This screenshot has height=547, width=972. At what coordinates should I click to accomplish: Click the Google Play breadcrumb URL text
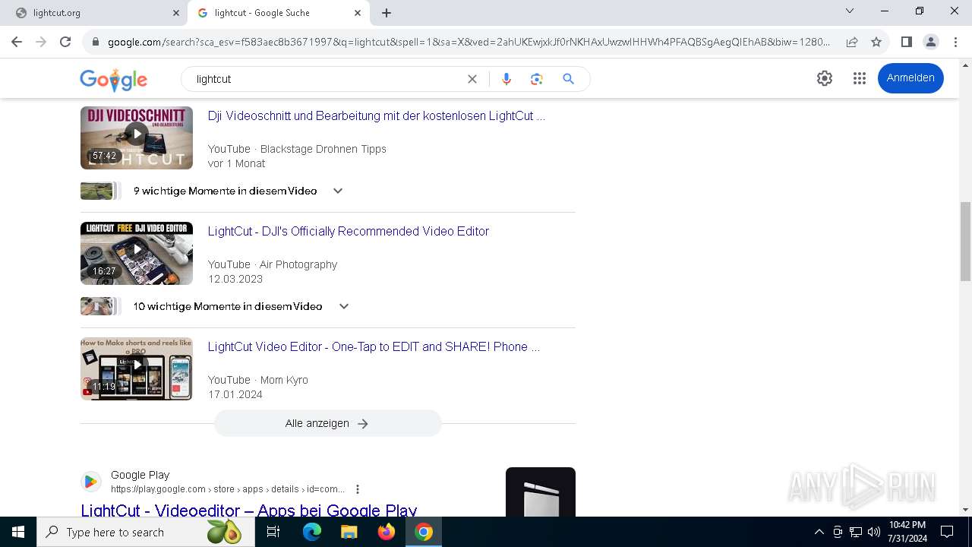pos(228,489)
